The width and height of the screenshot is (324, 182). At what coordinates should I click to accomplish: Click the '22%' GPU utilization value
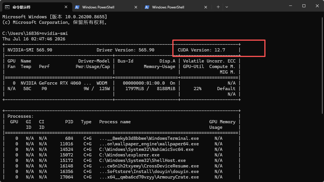197,89
